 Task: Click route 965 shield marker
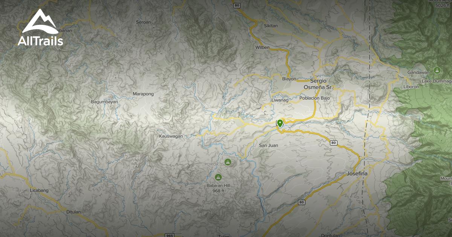click(170, 235)
